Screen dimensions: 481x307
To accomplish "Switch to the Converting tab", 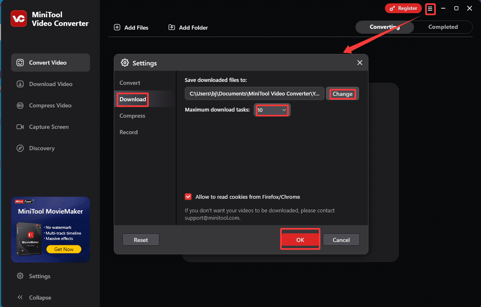I will click(x=385, y=27).
